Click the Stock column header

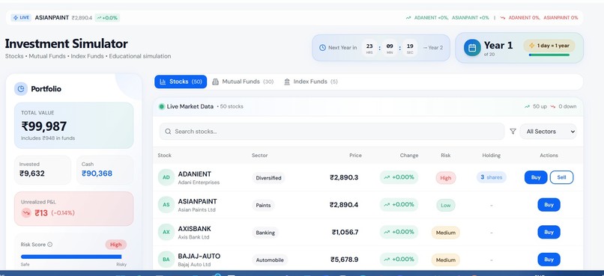(x=164, y=156)
